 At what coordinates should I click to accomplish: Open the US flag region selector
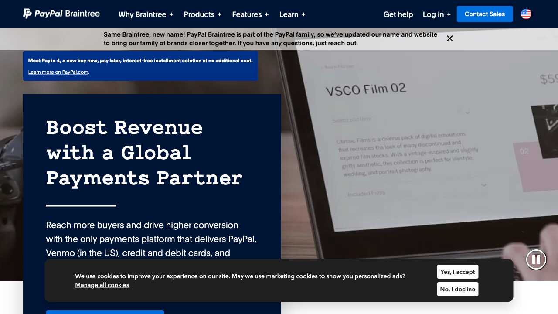(526, 14)
